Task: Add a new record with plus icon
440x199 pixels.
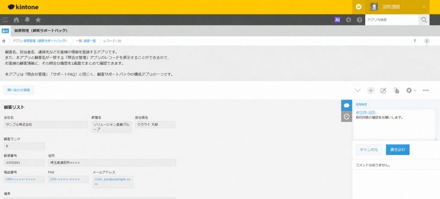Action: (371, 90)
